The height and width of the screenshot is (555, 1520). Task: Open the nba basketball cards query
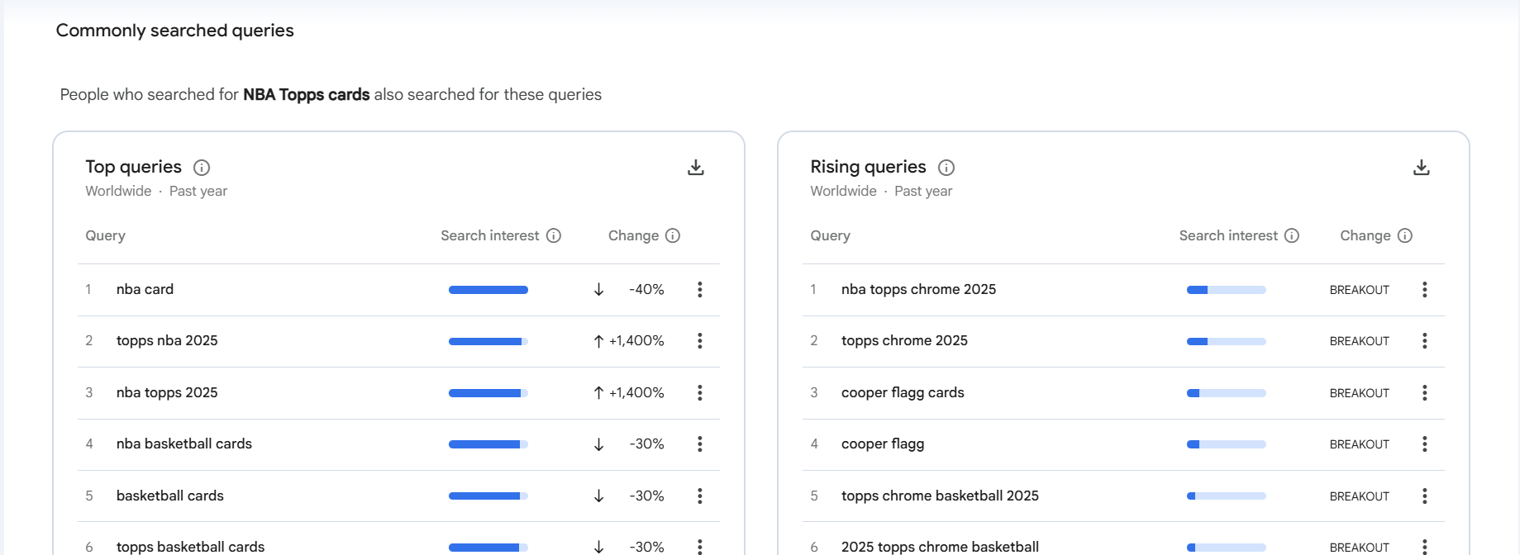pos(184,444)
